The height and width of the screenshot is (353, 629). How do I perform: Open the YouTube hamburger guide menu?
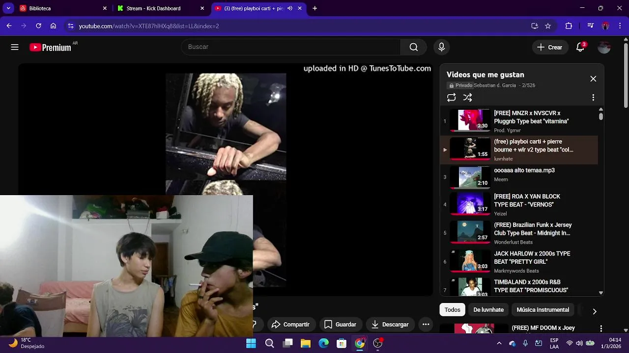click(x=15, y=47)
